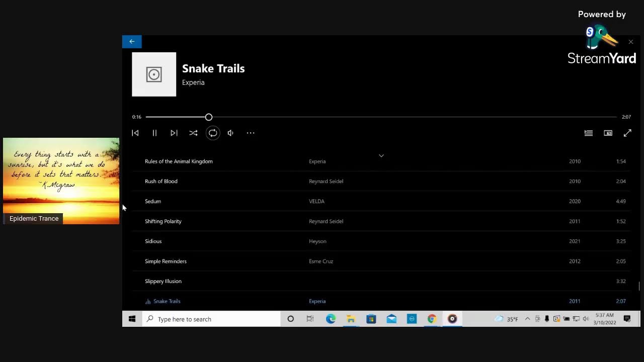The height and width of the screenshot is (362, 644).
Task: Click the Experia artist name under title
Action: pos(193,82)
